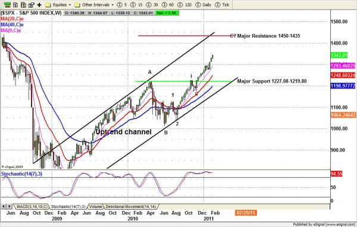Click the magenta 1293.46025 MA value marker
Viewport: 357px width, 227px height.
tap(343, 66)
